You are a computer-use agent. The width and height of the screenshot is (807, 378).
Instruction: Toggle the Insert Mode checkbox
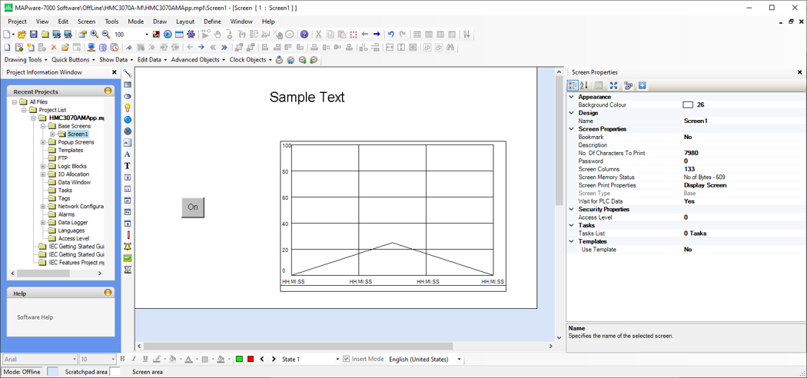click(x=347, y=359)
